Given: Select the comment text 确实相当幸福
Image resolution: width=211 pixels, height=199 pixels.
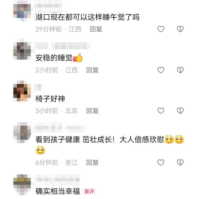Looking at the screenshot, I should [57, 191].
